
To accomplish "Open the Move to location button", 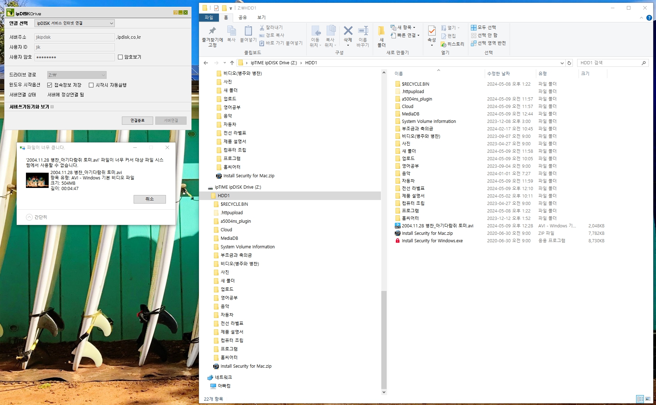I will coord(315,36).
